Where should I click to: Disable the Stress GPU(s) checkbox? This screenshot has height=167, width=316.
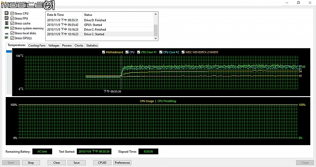point(12,38)
